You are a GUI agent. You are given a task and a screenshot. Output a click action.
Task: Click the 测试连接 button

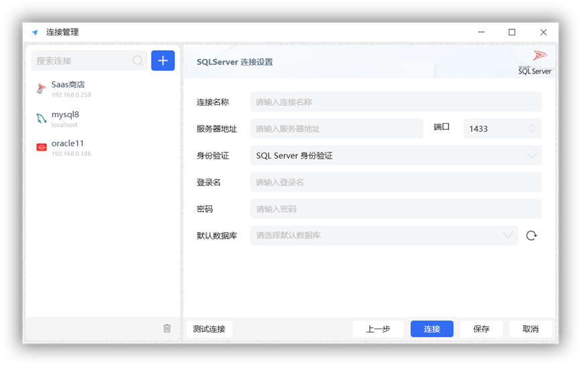(209, 329)
